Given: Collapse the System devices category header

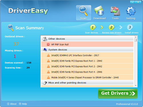Looking at the screenshot, I should 87,50.
